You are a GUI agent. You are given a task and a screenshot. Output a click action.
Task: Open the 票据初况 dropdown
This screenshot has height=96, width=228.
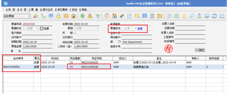click(136, 29)
